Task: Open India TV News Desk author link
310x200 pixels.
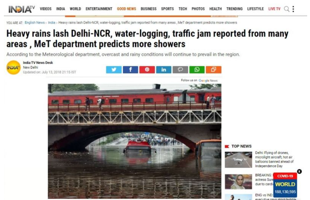Action: pos(38,63)
